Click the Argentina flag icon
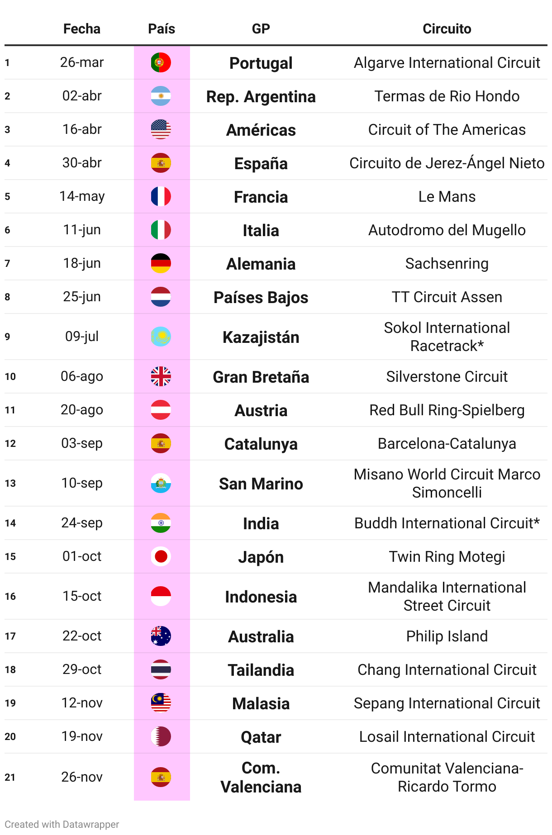This screenshot has width=552, height=835. [161, 96]
